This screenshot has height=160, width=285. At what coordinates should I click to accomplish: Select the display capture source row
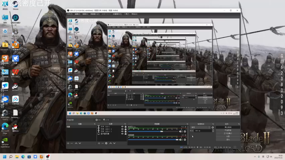click(x=112, y=134)
